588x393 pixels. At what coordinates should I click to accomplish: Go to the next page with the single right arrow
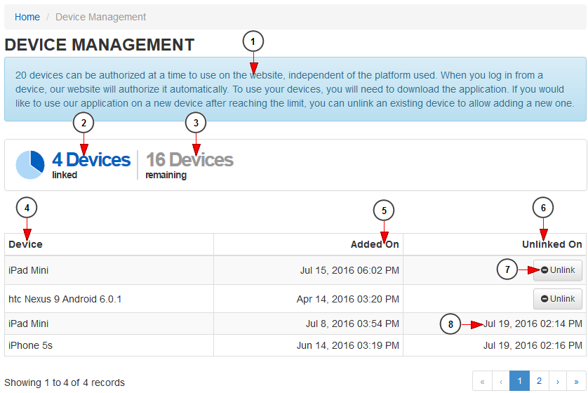(558, 381)
